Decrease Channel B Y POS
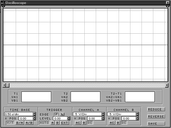The image size is (171, 128). tap(138, 119)
